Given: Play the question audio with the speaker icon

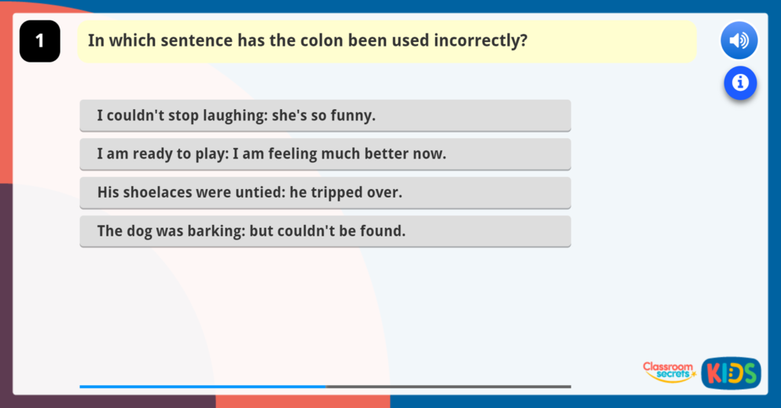Looking at the screenshot, I should (x=738, y=41).
